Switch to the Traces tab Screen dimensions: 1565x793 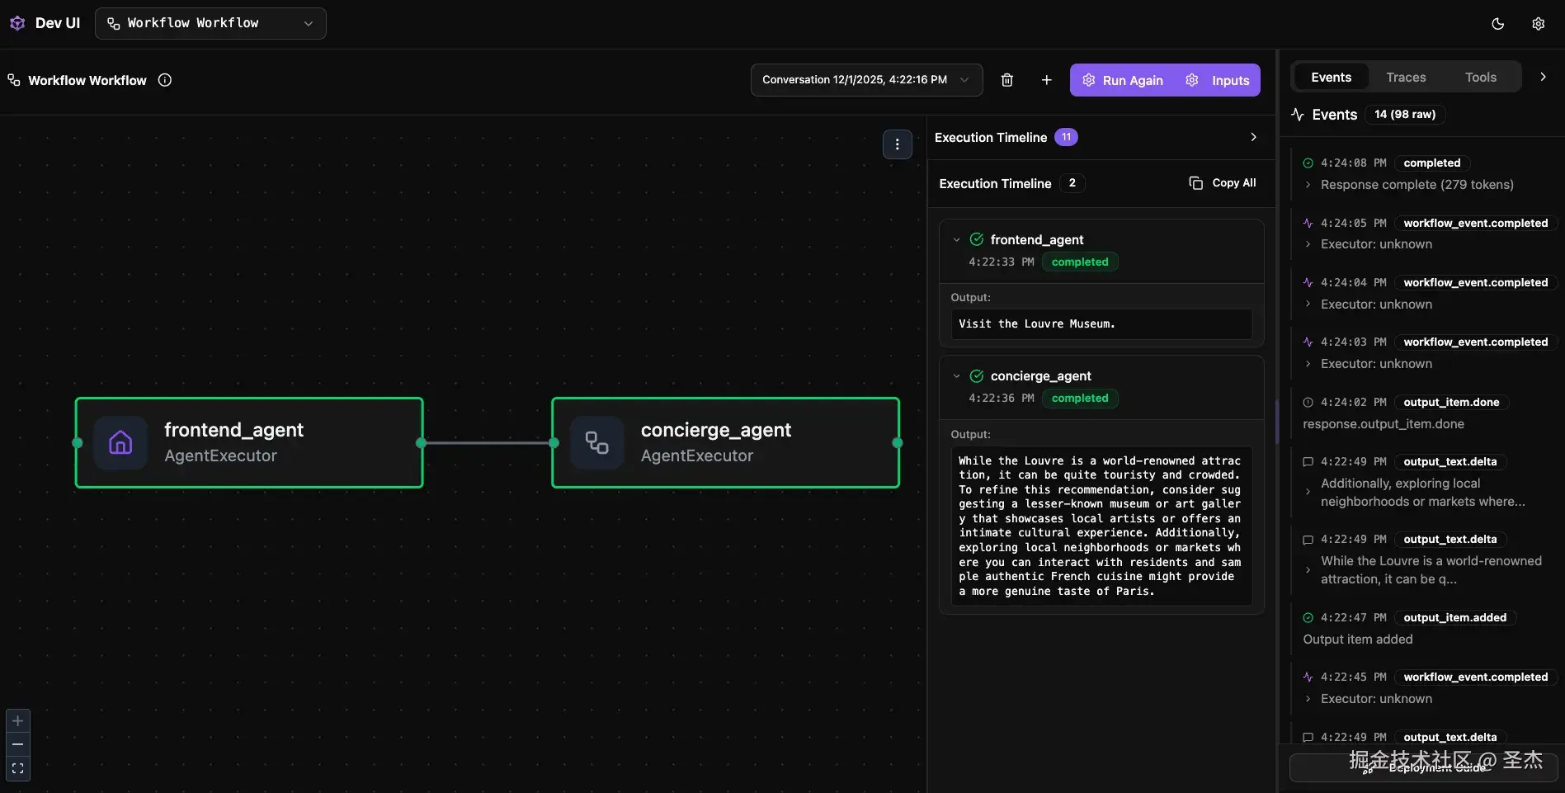1406,77
